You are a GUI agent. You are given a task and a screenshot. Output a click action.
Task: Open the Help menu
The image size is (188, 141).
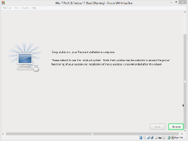pyautogui.click(x=34, y=8)
